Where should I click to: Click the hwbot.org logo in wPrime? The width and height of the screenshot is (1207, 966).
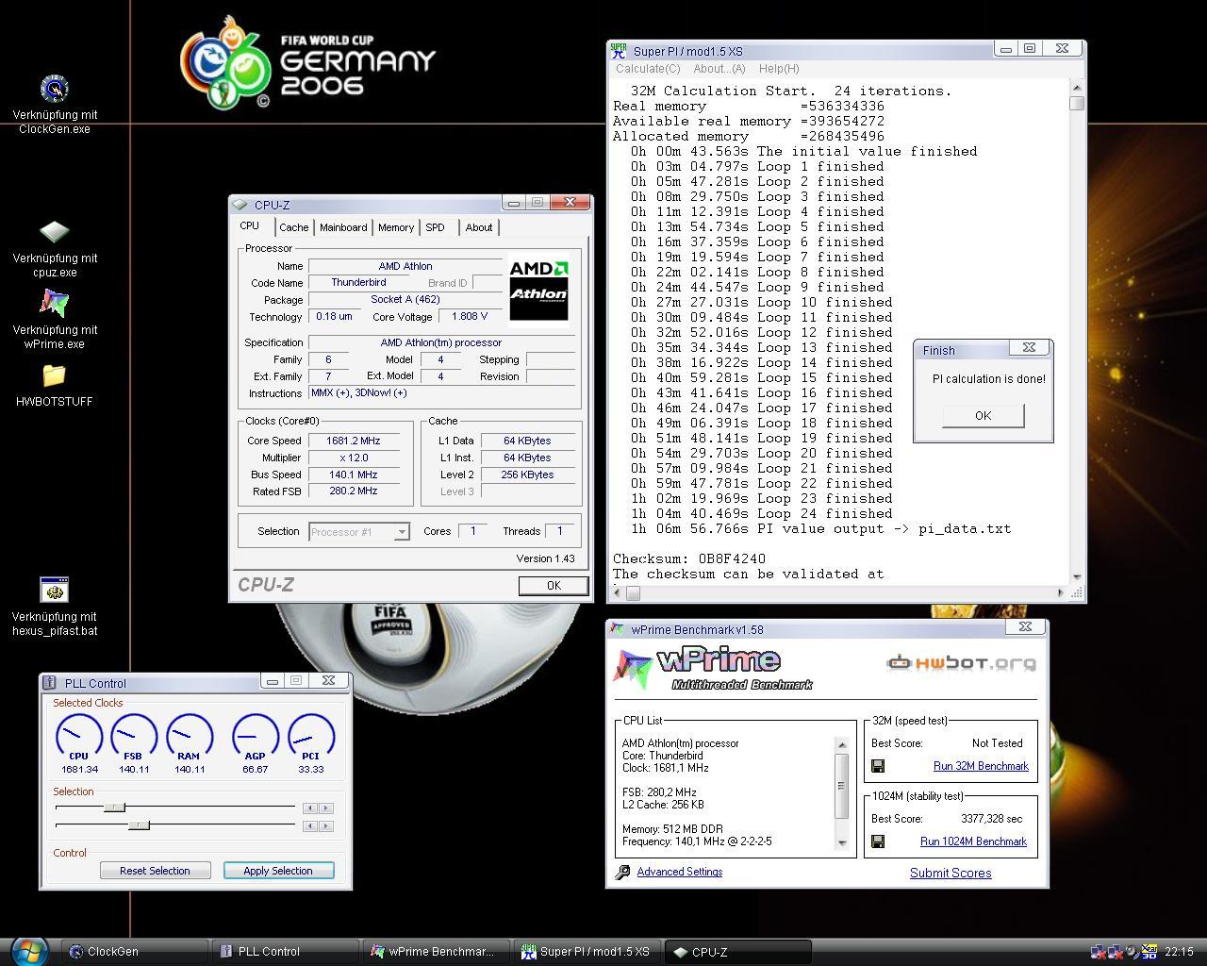(961, 662)
